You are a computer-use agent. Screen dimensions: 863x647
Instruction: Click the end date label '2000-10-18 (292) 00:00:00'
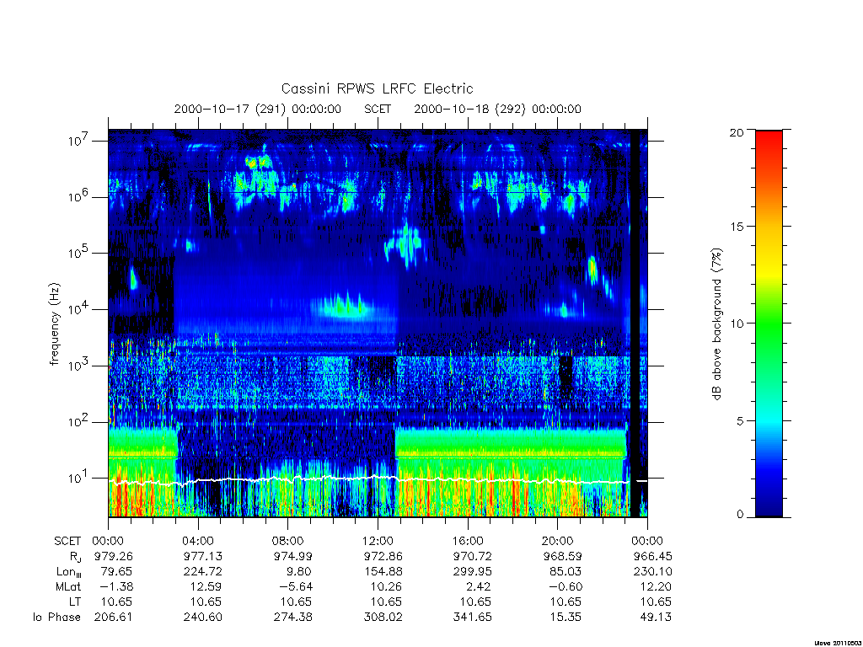[497, 109]
